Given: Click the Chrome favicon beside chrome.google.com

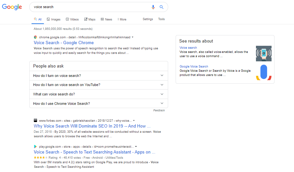Looking at the screenshot, I should pos(35,37).
